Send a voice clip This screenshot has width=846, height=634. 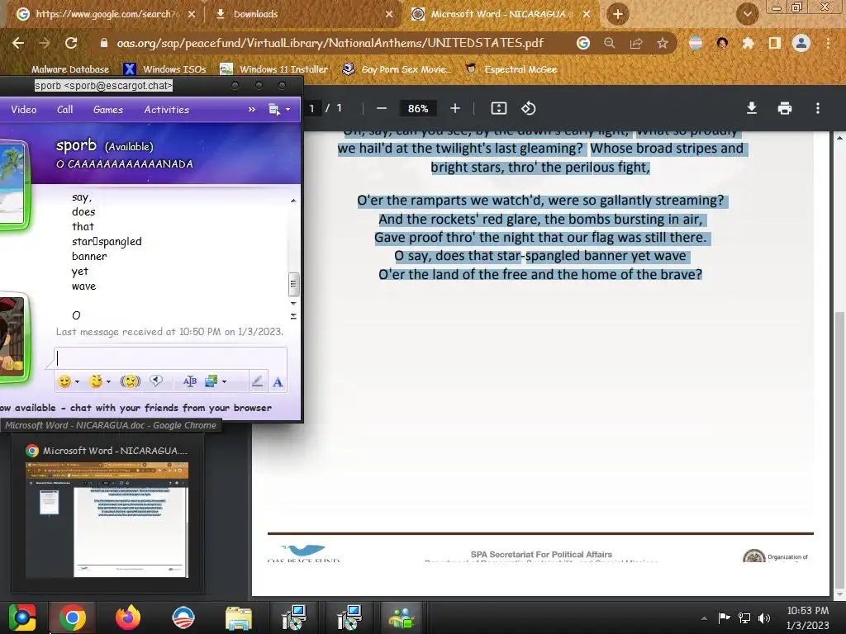pyautogui.click(x=156, y=381)
